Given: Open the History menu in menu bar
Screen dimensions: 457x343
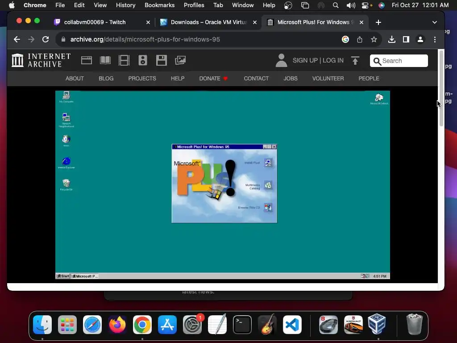Looking at the screenshot, I should pyautogui.click(x=125, y=5).
